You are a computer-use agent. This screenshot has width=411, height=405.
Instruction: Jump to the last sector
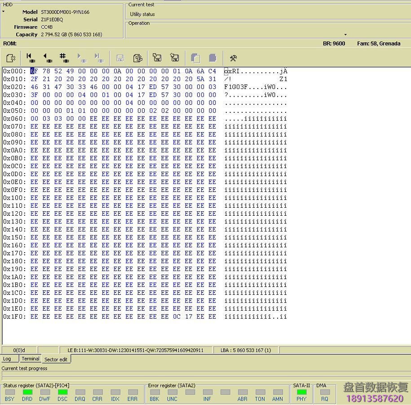coord(99,58)
